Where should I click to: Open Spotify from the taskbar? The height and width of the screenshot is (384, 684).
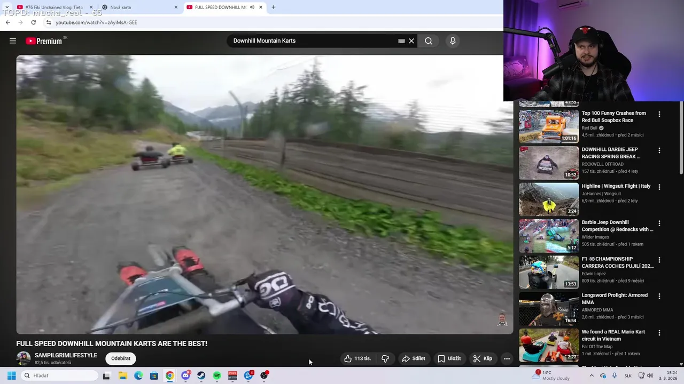[x=217, y=375]
